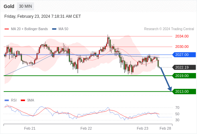Viewport: 197px width, 134px height.
Task: Click the 2019.00 green support tag
Action: point(184,76)
